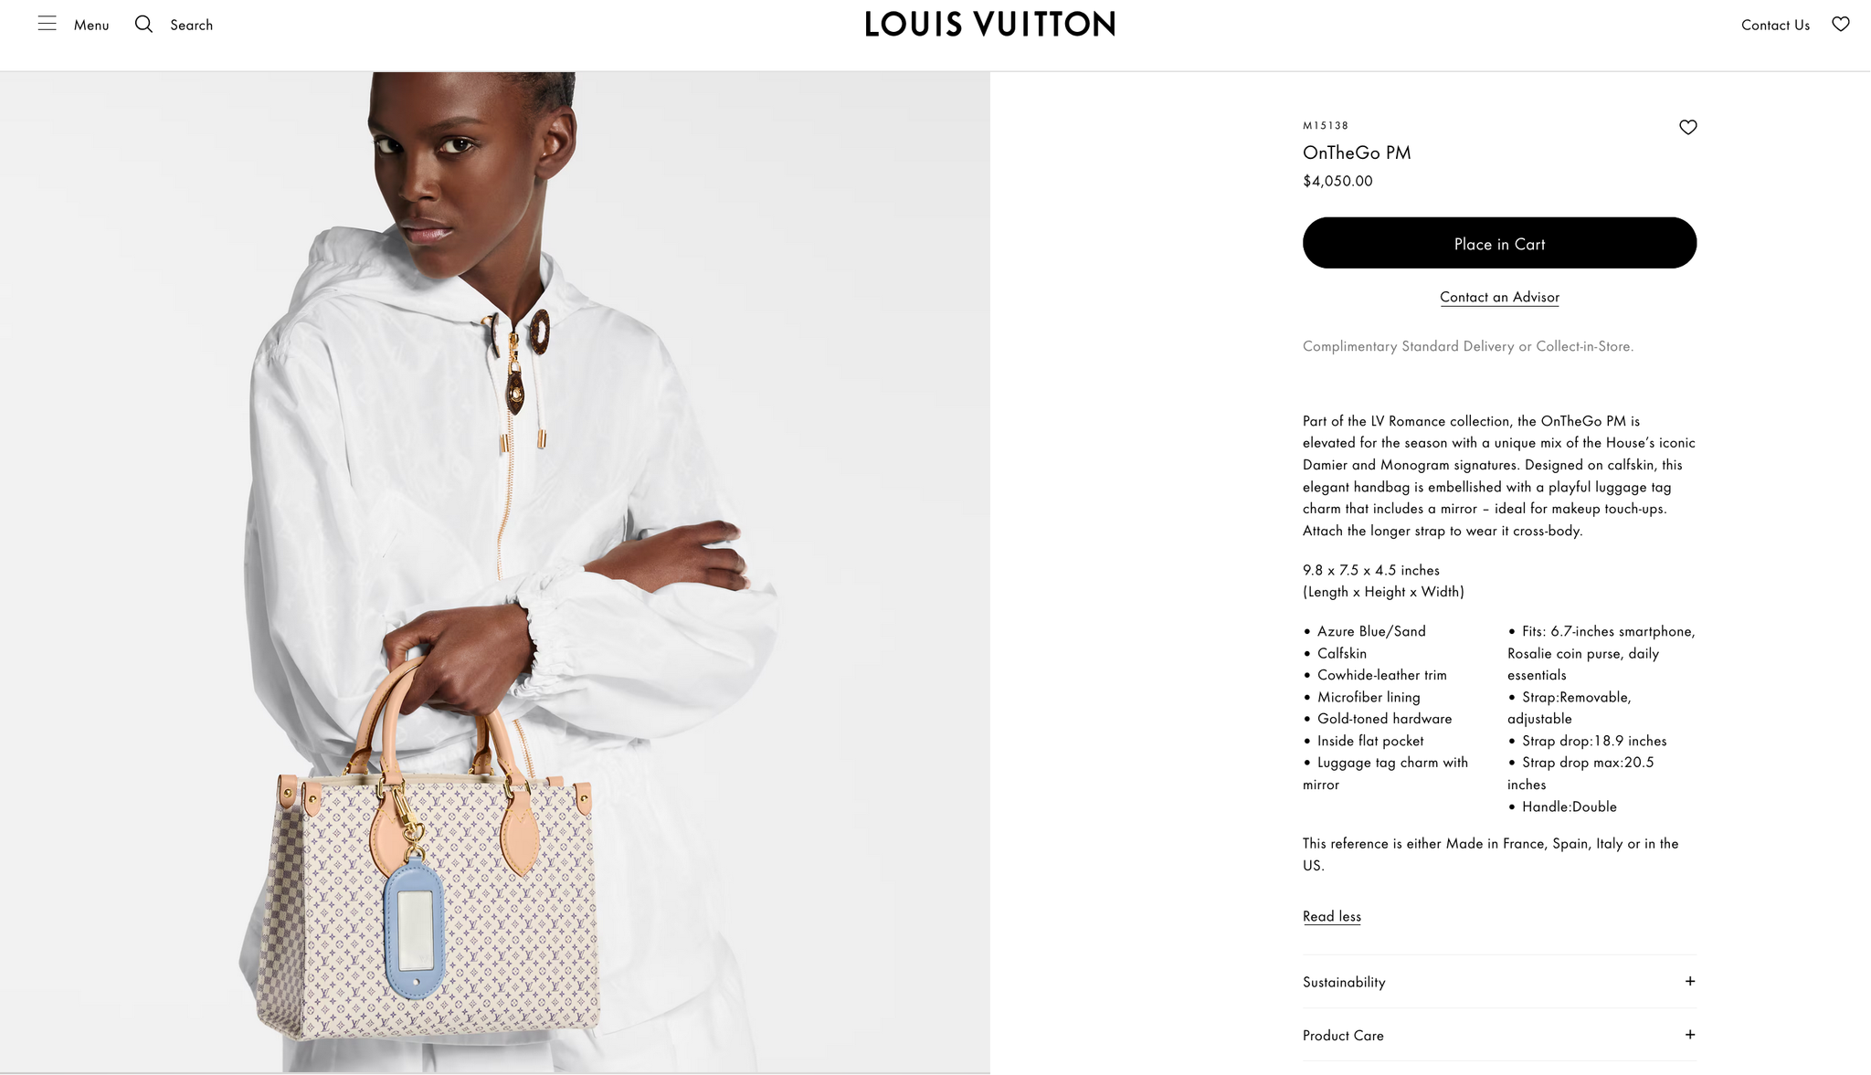Open Contact Us in header
This screenshot has height=1075, width=1871.
[1775, 25]
